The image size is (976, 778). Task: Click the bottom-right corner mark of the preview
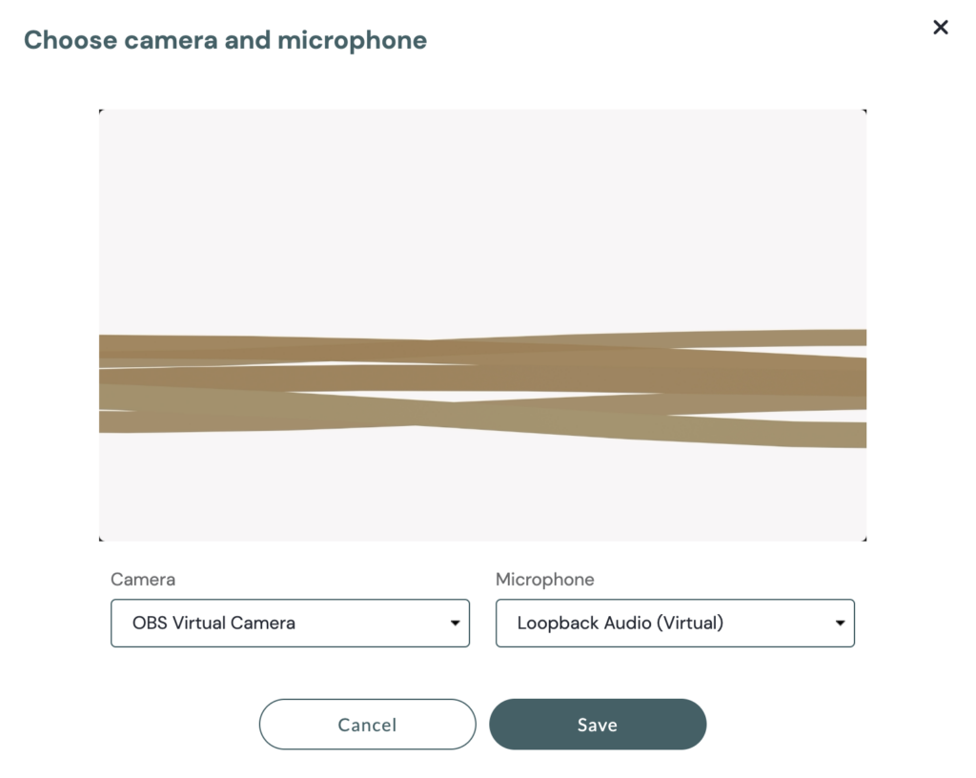[x=864, y=539]
